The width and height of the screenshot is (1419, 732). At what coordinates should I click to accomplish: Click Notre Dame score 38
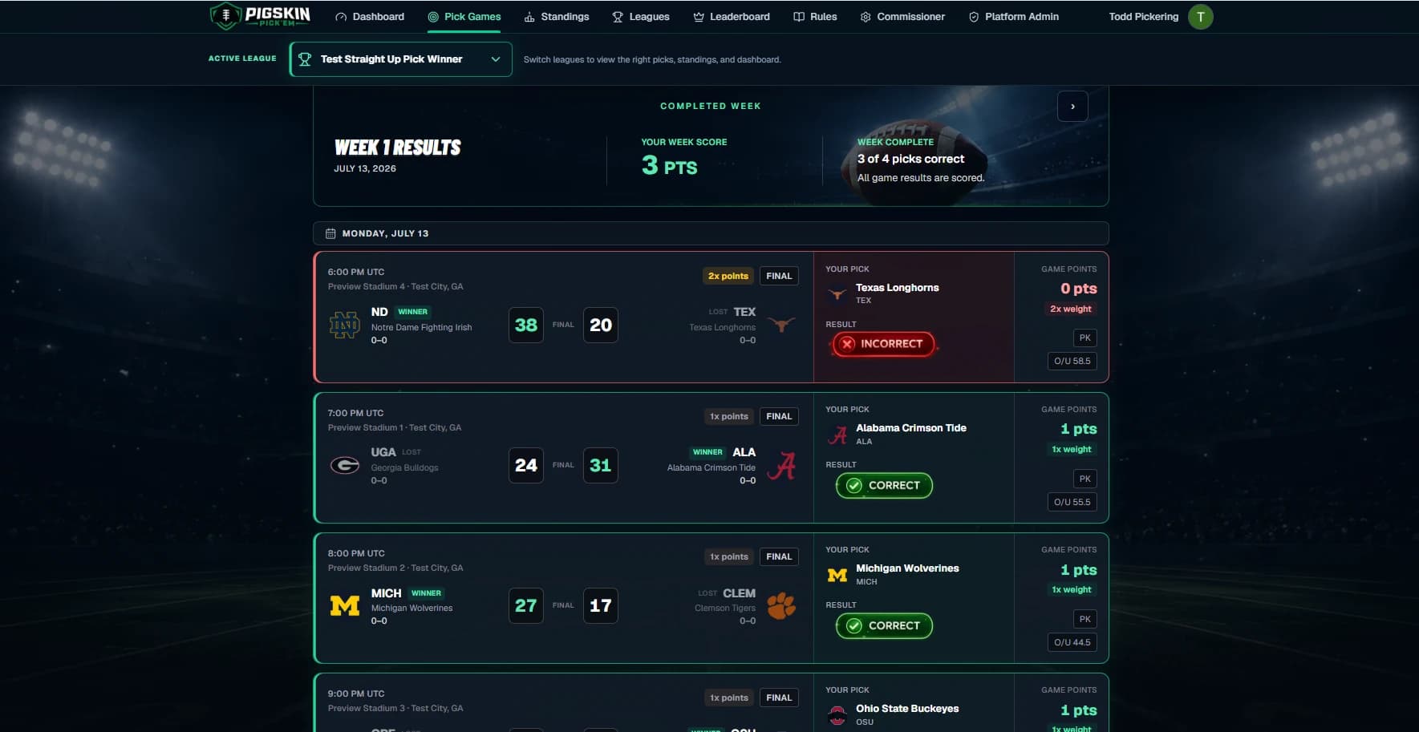pos(526,325)
